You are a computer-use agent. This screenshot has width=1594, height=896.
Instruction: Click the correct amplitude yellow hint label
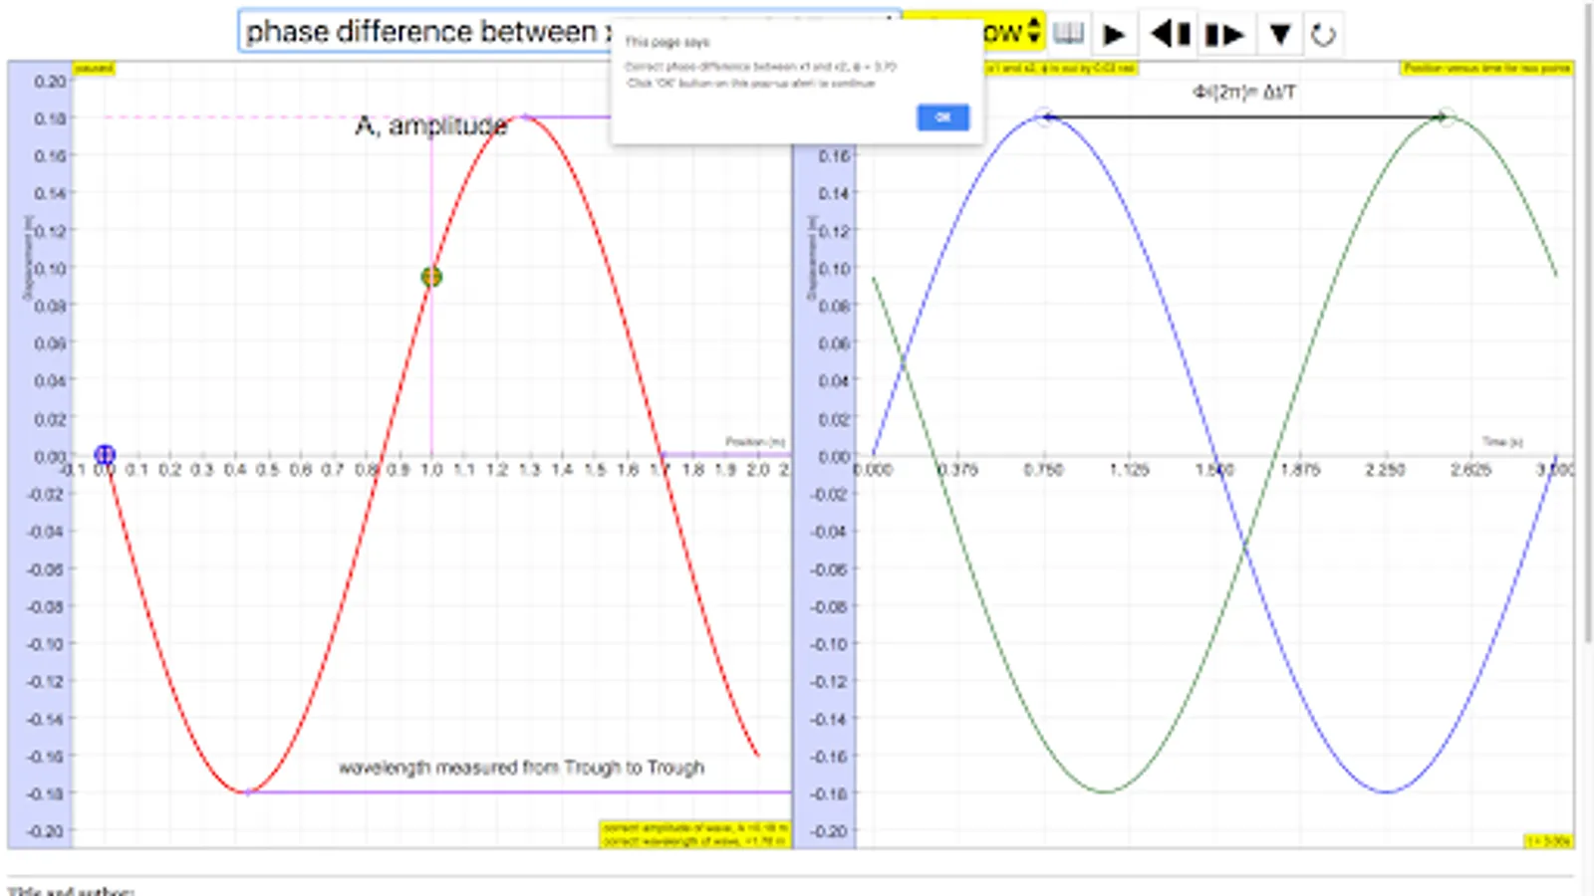pyautogui.click(x=694, y=827)
